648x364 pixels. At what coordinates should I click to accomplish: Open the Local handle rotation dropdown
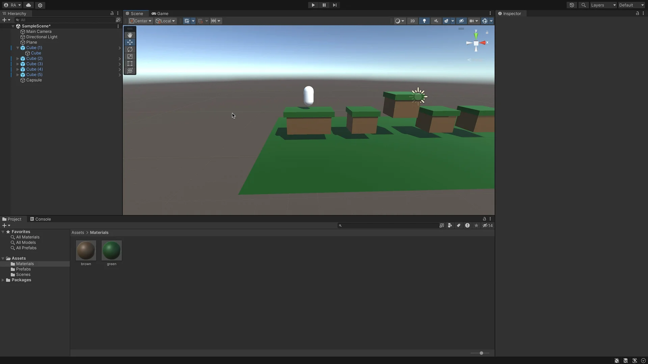165,21
